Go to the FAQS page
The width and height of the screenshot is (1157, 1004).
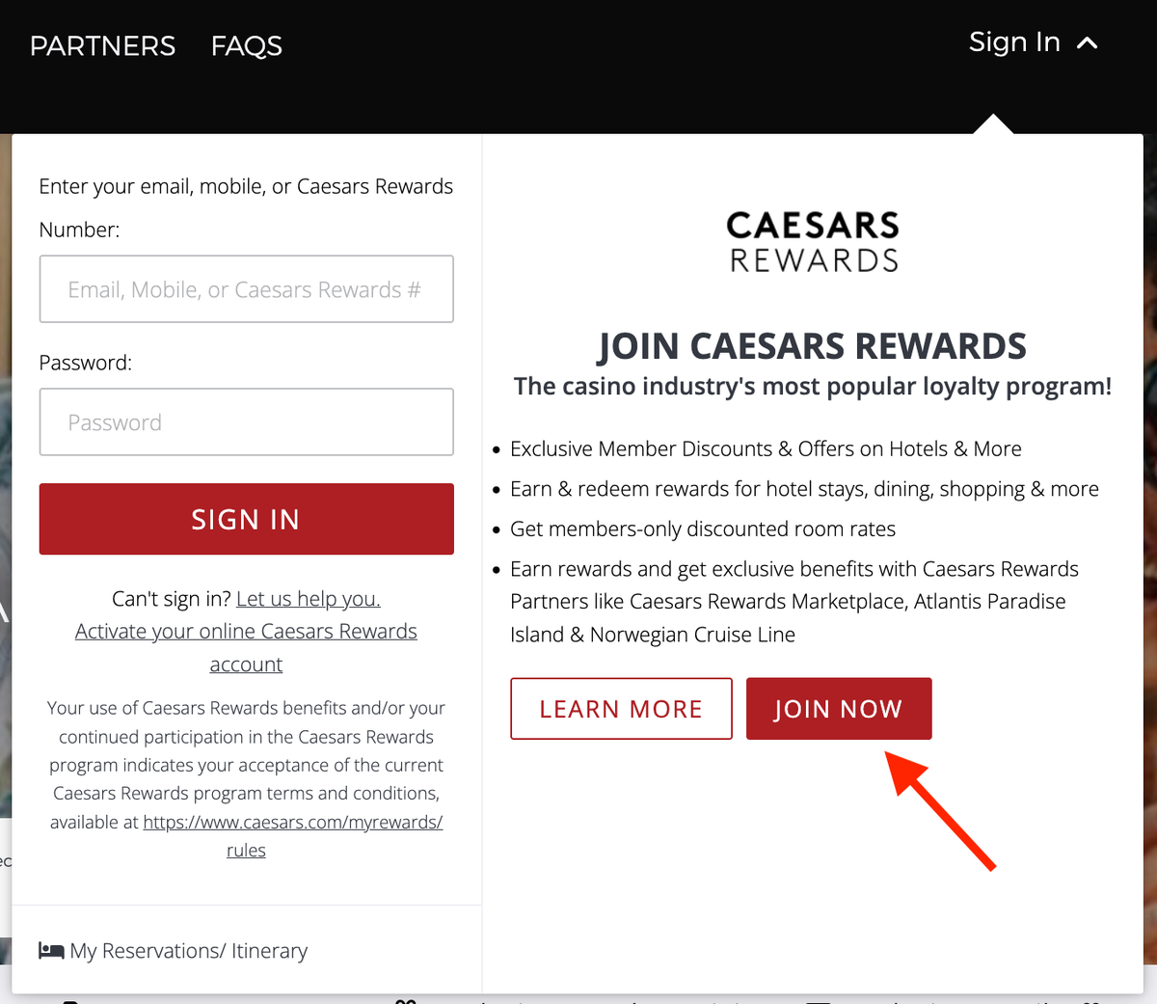click(x=247, y=46)
